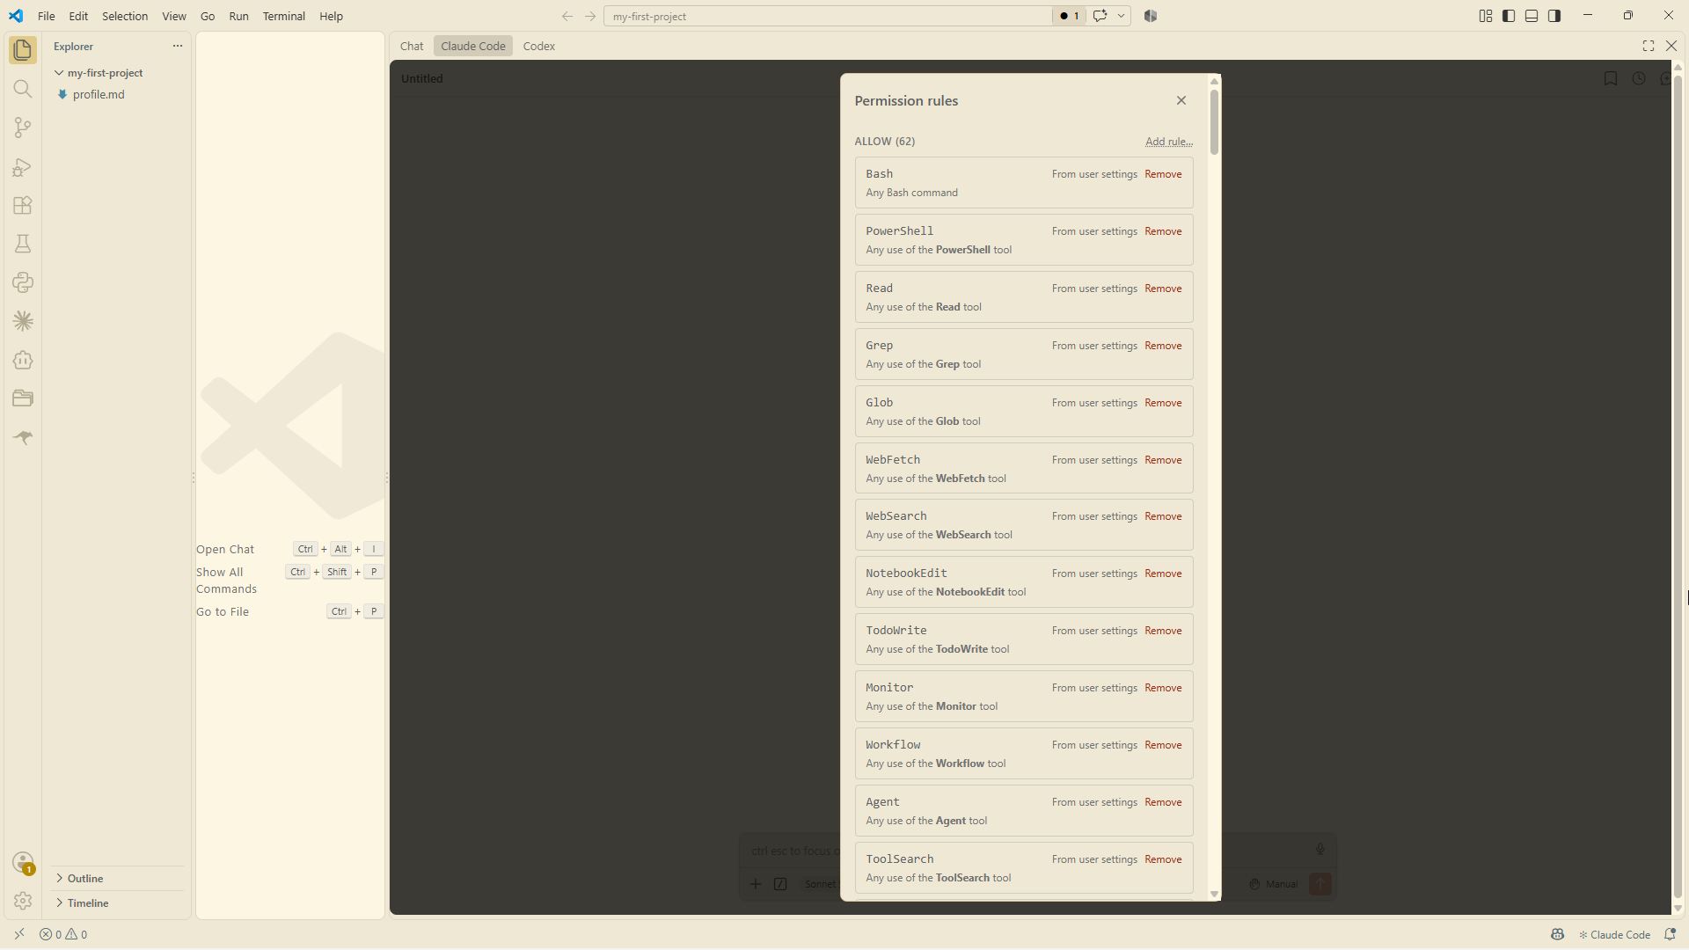
Task: Switch to the Codex tab
Action: tap(538, 46)
